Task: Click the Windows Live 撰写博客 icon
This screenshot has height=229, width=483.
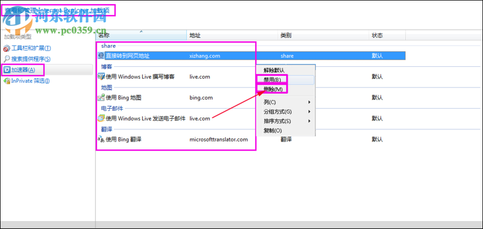Action: point(101,77)
